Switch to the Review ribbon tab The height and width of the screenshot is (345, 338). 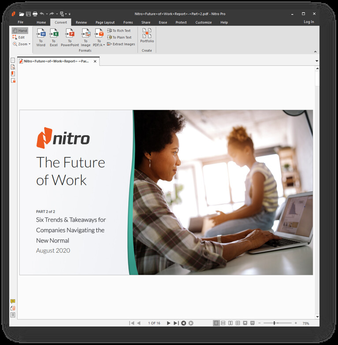81,22
